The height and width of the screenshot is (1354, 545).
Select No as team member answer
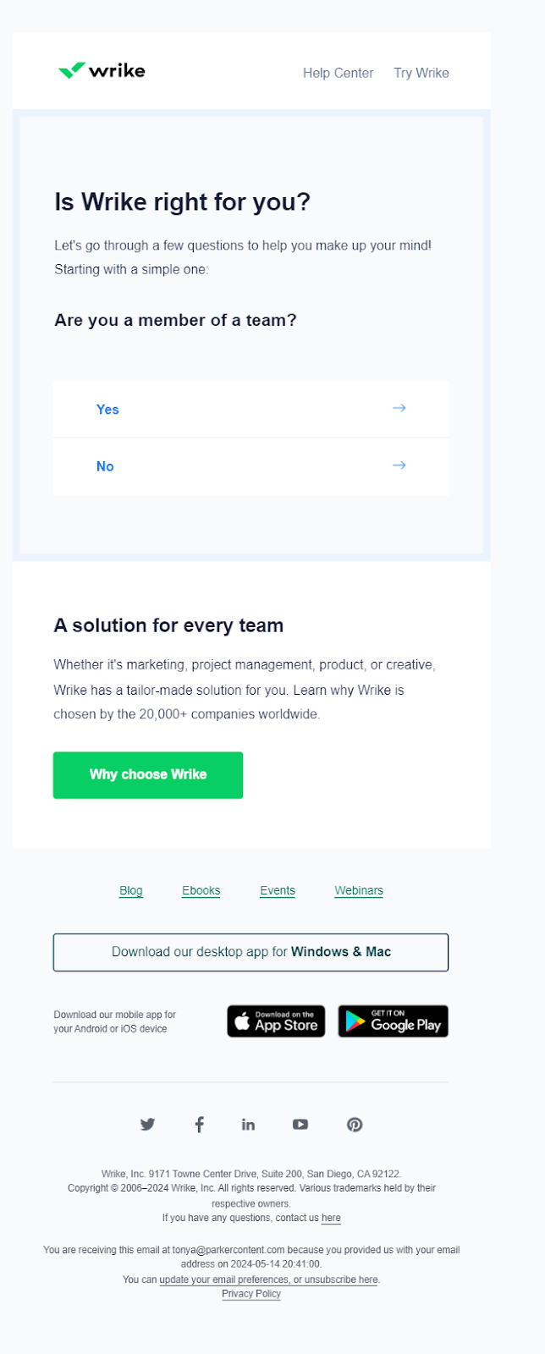(x=105, y=466)
